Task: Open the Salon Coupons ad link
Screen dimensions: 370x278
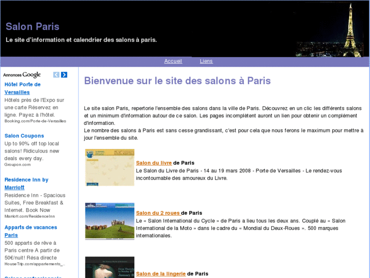Action: click(x=24, y=136)
